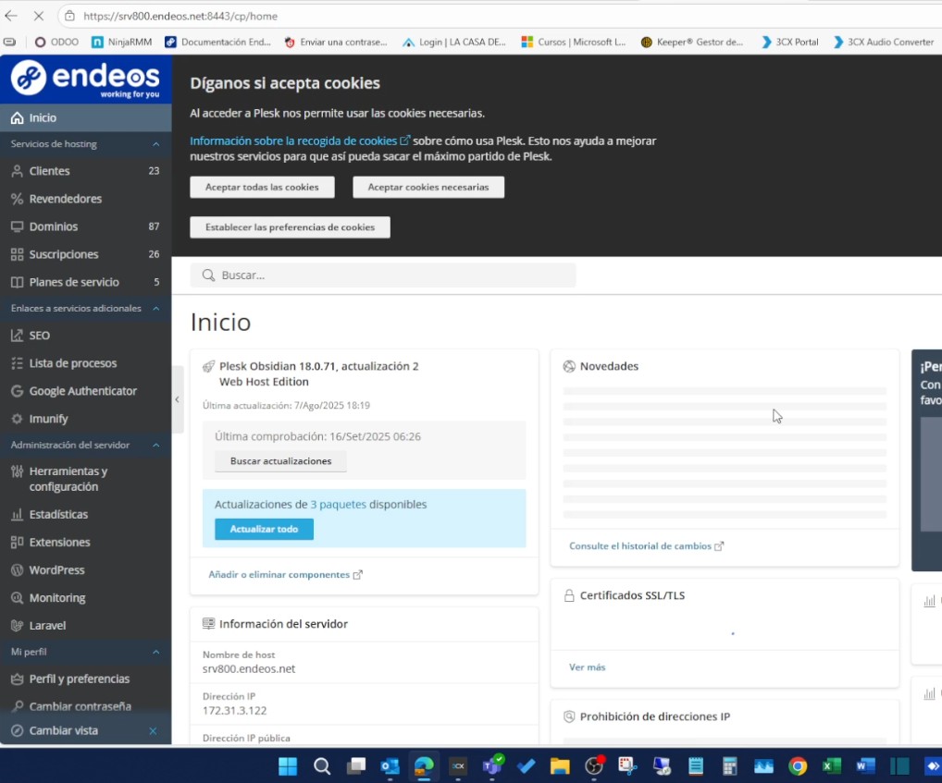
Task: Close the Cambiar vista bar
Action: (x=153, y=731)
